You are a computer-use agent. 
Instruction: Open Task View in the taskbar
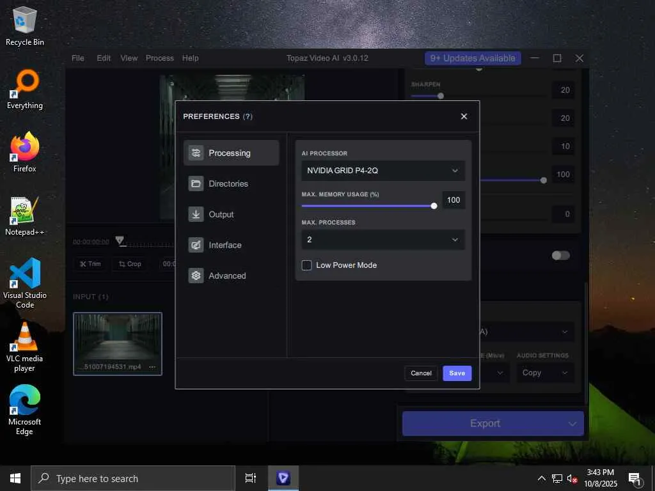[x=251, y=478]
